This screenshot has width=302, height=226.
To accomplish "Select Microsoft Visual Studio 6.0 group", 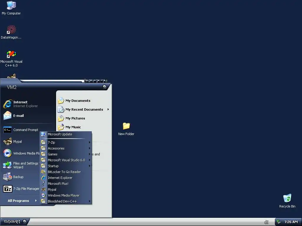I will [66, 160].
